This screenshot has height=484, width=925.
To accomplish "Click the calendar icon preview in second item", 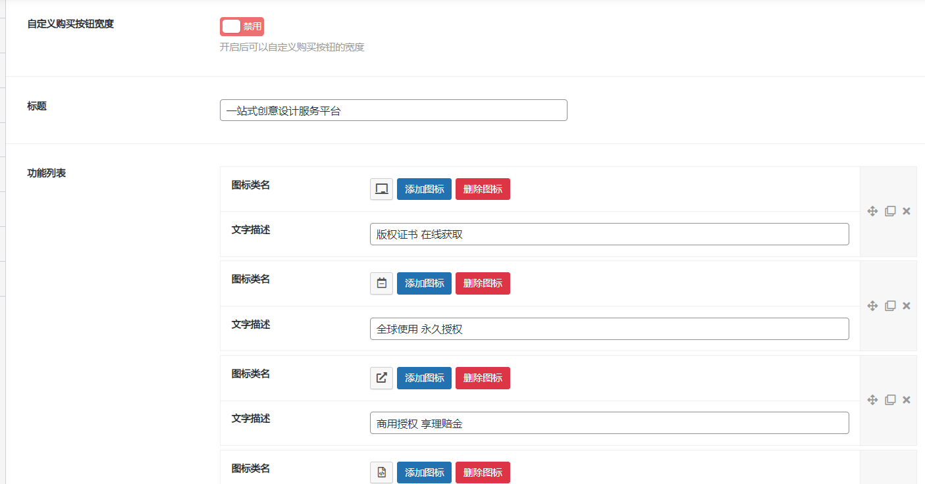I will [x=381, y=283].
